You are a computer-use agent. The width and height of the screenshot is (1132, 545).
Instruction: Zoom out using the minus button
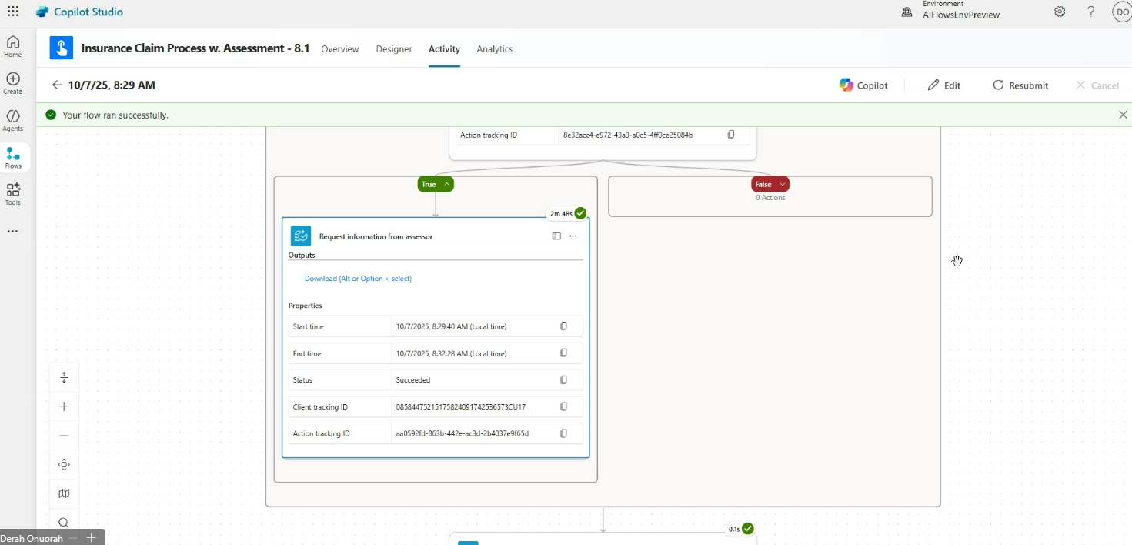[x=64, y=436]
